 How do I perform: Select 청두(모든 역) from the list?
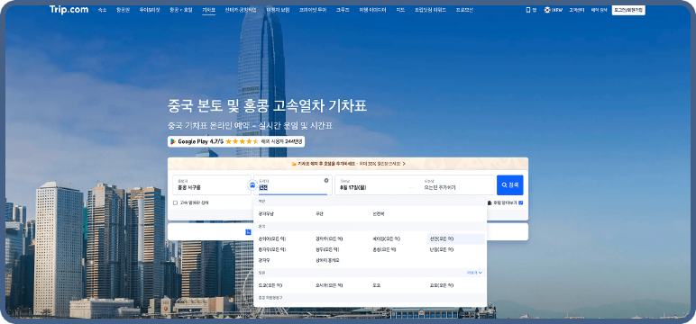click(327, 249)
